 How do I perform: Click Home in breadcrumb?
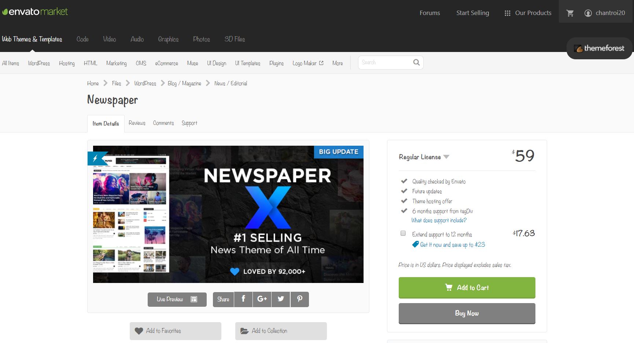point(93,83)
